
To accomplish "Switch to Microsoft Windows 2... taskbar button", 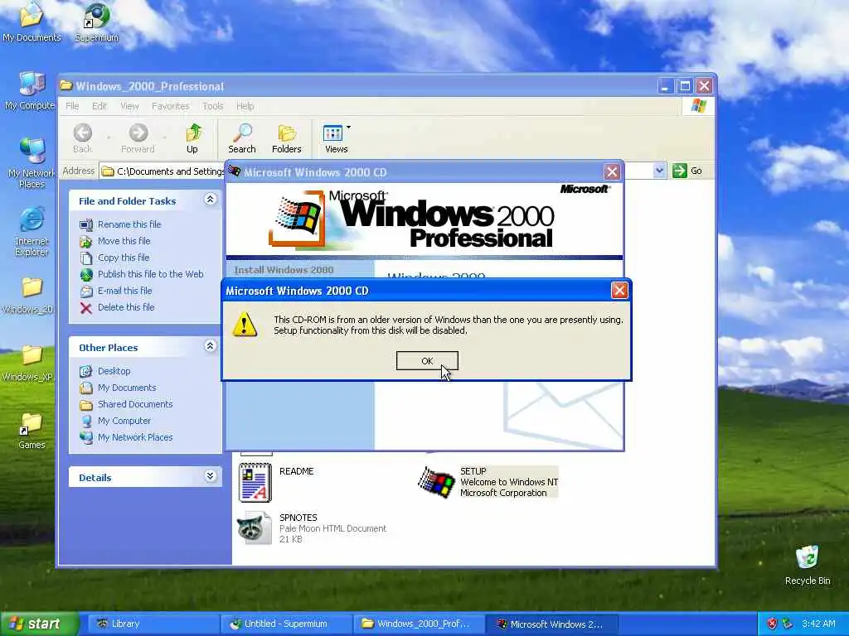I will pyautogui.click(x=551, y=624).
